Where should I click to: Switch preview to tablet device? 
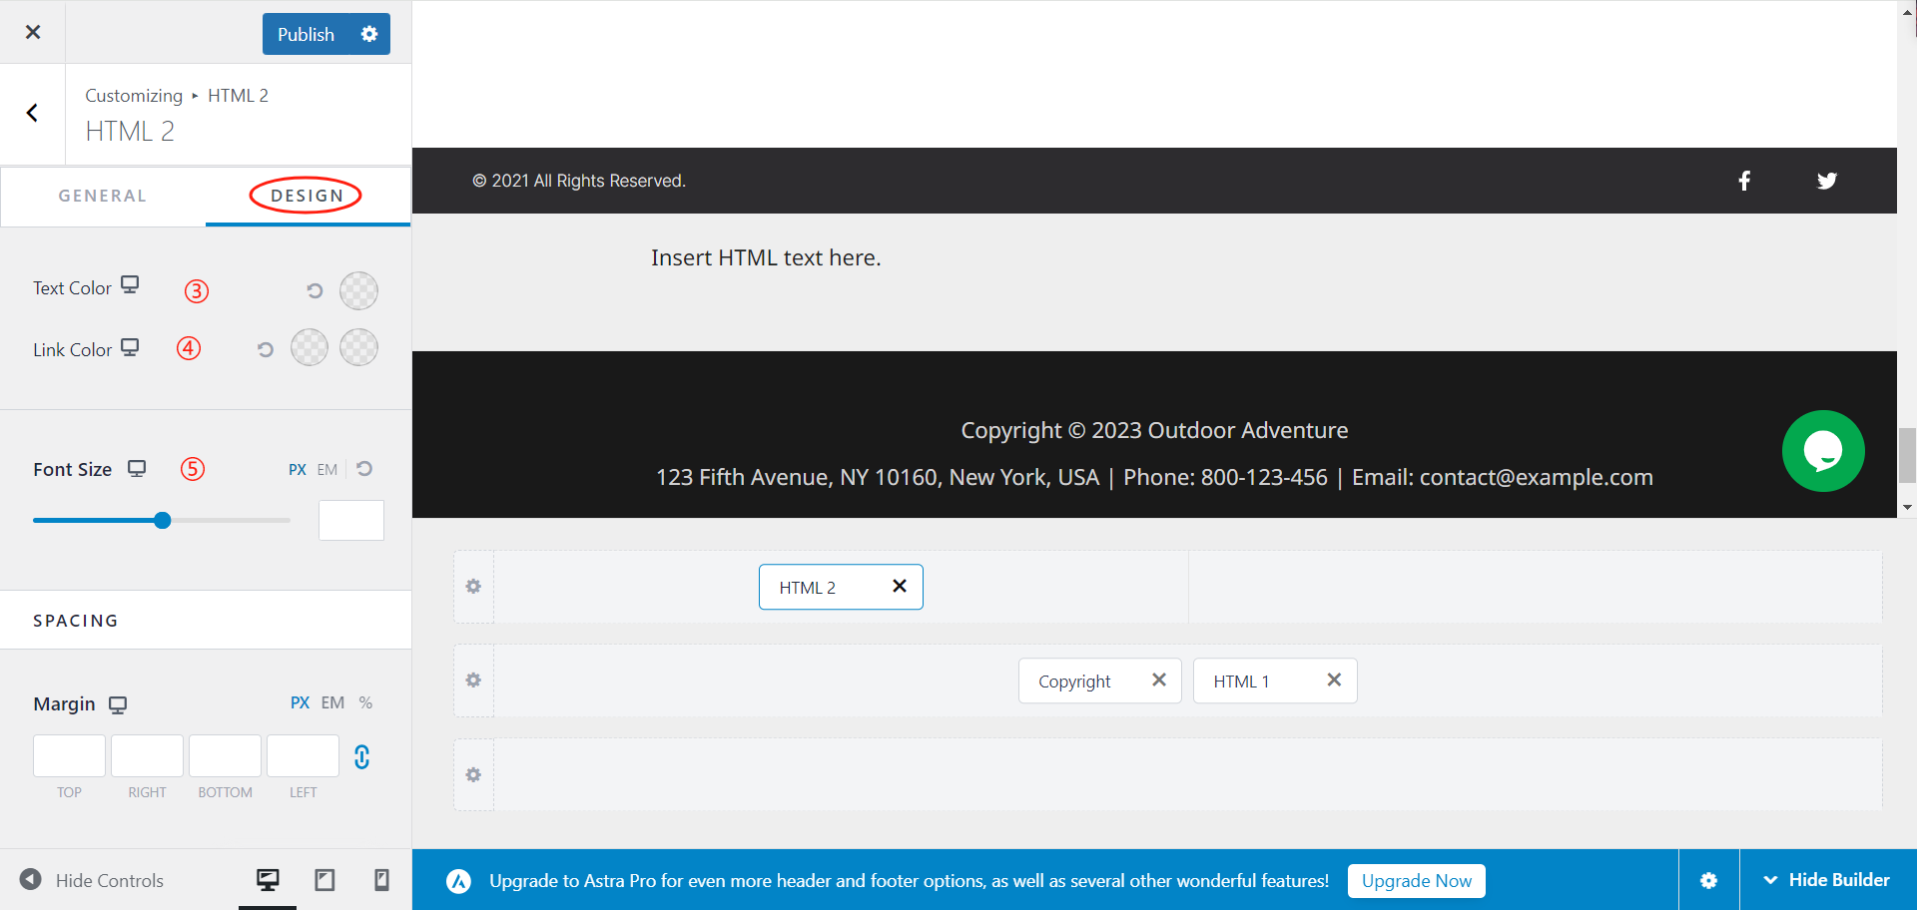324,880
